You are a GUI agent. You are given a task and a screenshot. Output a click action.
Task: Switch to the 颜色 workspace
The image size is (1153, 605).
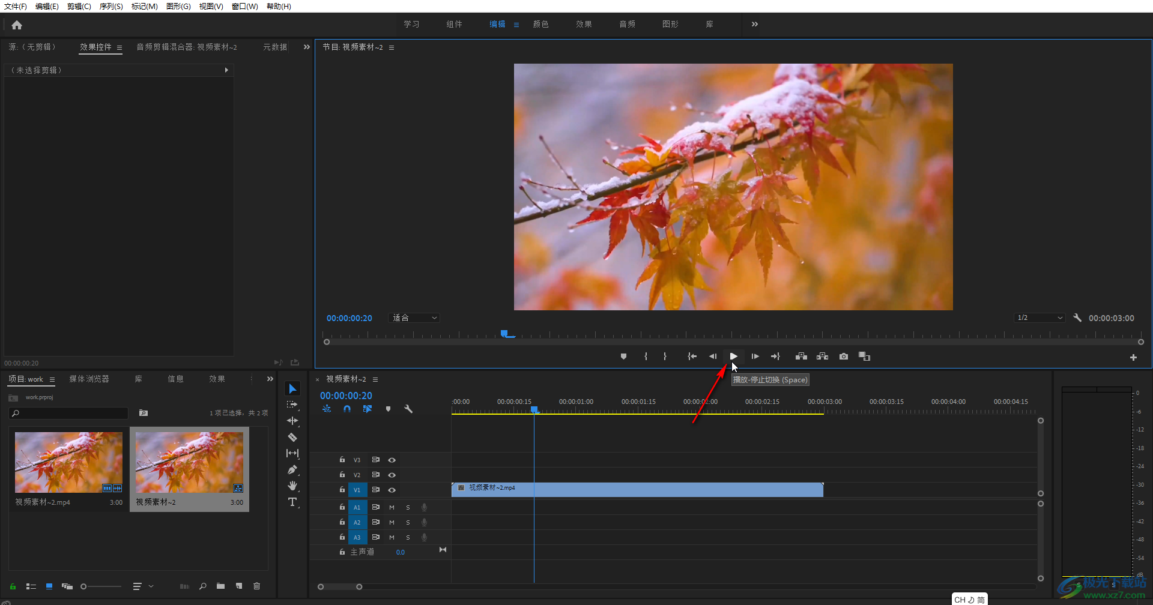[540, 24]
